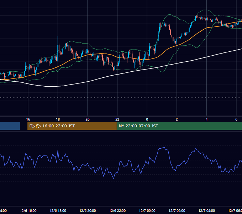Click the 12/6 16:00 date label
This screenshot has height=214, width=242.
tap(28, 210)
